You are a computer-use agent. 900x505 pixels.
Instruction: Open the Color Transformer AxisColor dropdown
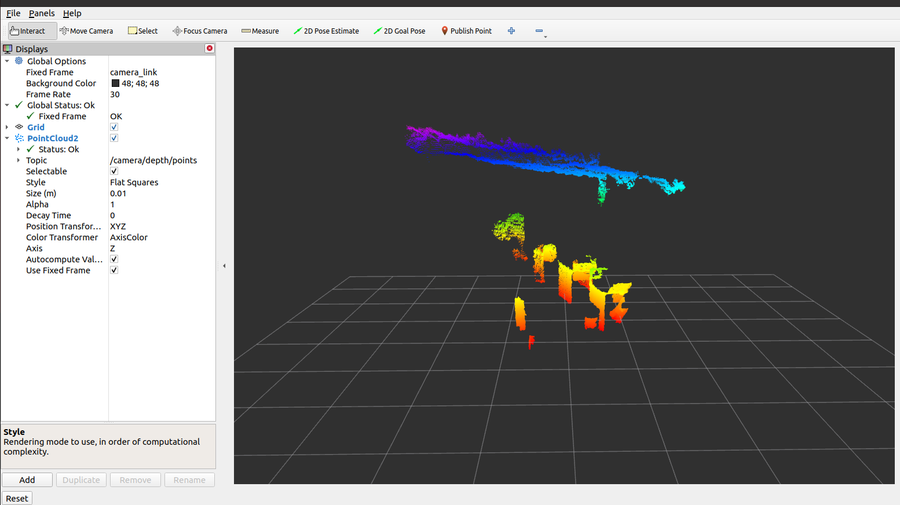coord(162,237)
